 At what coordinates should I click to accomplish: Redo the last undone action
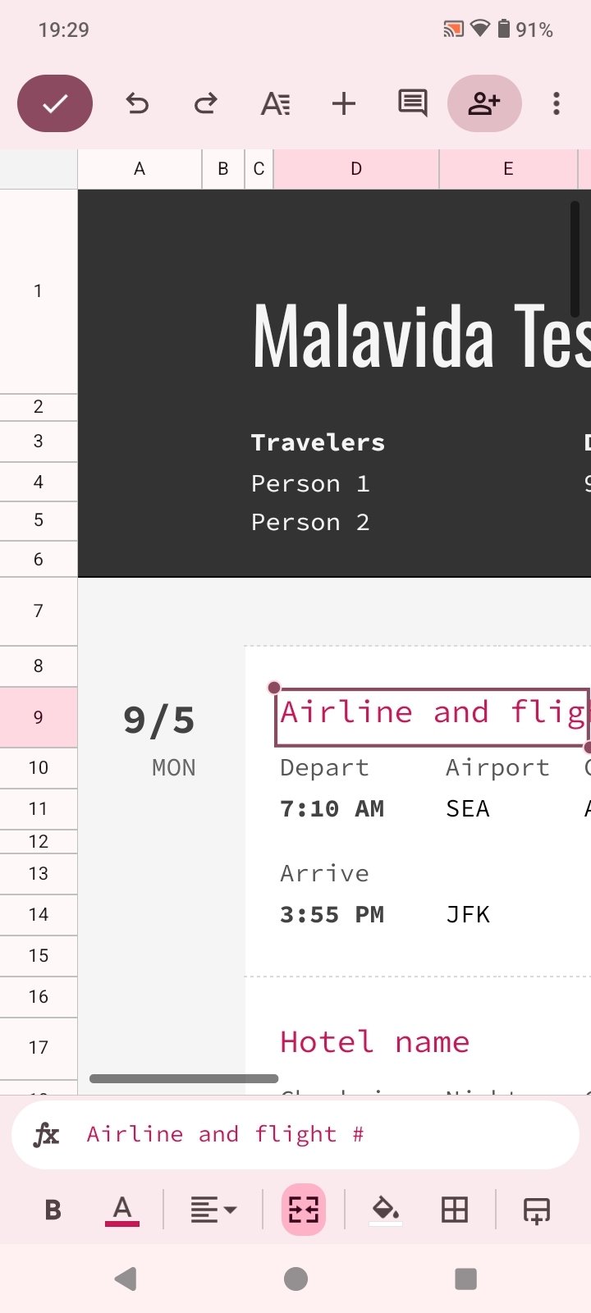[x=205, y=103]
